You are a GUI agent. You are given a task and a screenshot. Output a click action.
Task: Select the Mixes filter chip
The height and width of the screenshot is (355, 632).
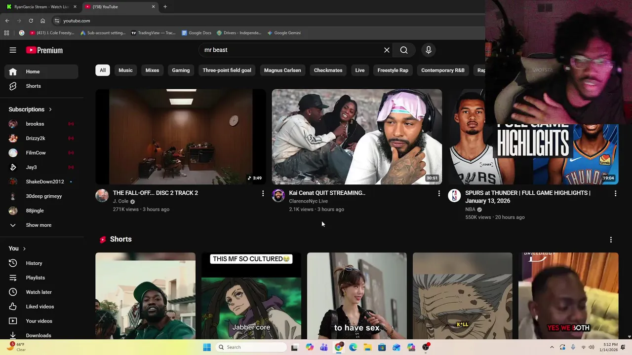[x=152, y=70]
